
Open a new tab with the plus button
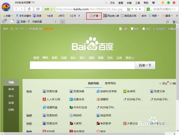point(62,22)
